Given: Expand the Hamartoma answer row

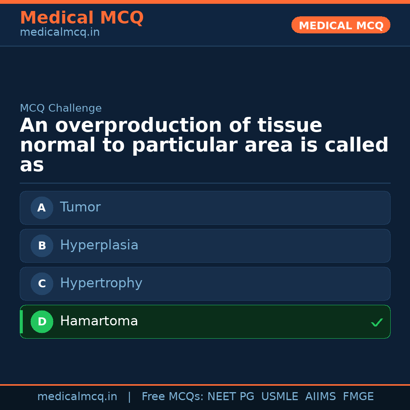Looking at the screenshot, I should [205, 322].
